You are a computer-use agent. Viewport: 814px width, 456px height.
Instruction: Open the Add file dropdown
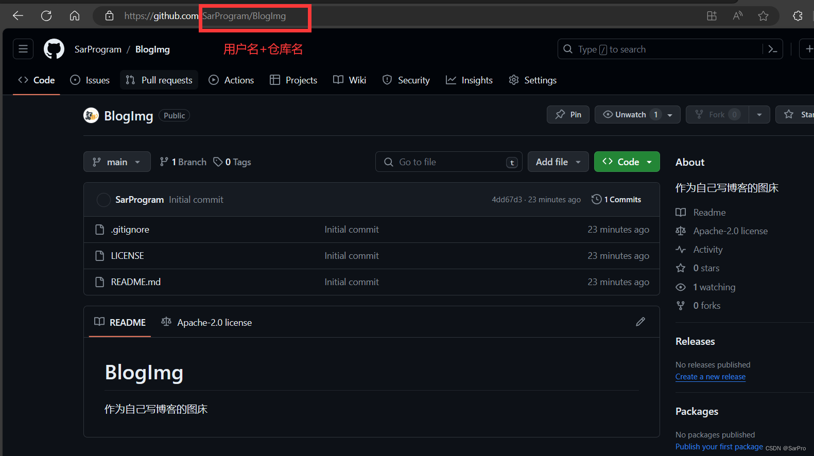pos(558,162)
